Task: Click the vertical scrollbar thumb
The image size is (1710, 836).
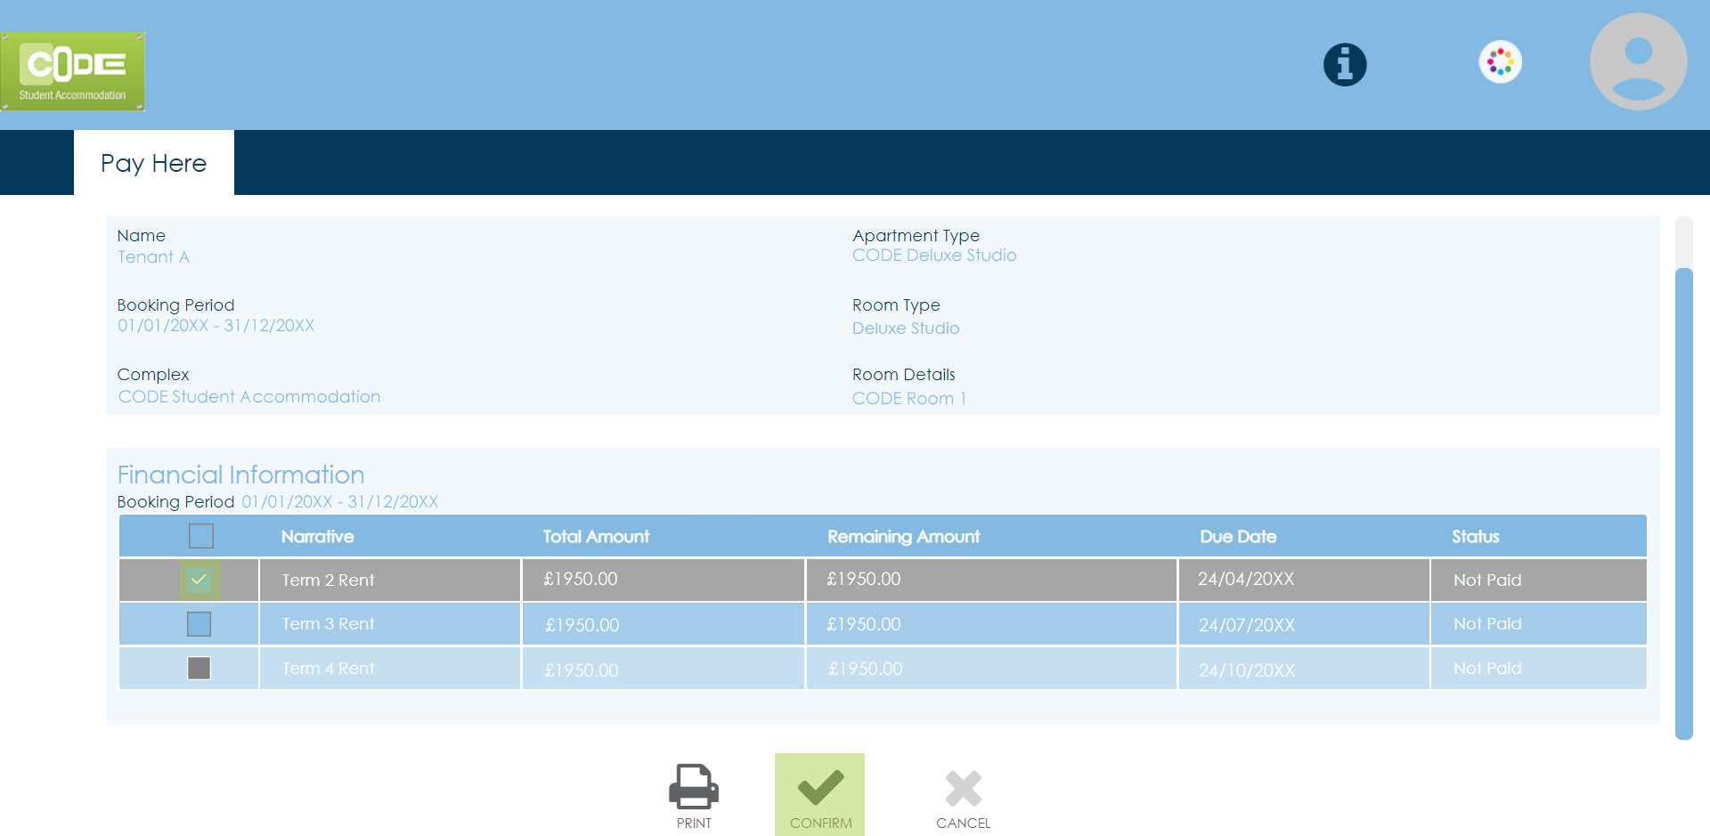Action: (1683, 503)
